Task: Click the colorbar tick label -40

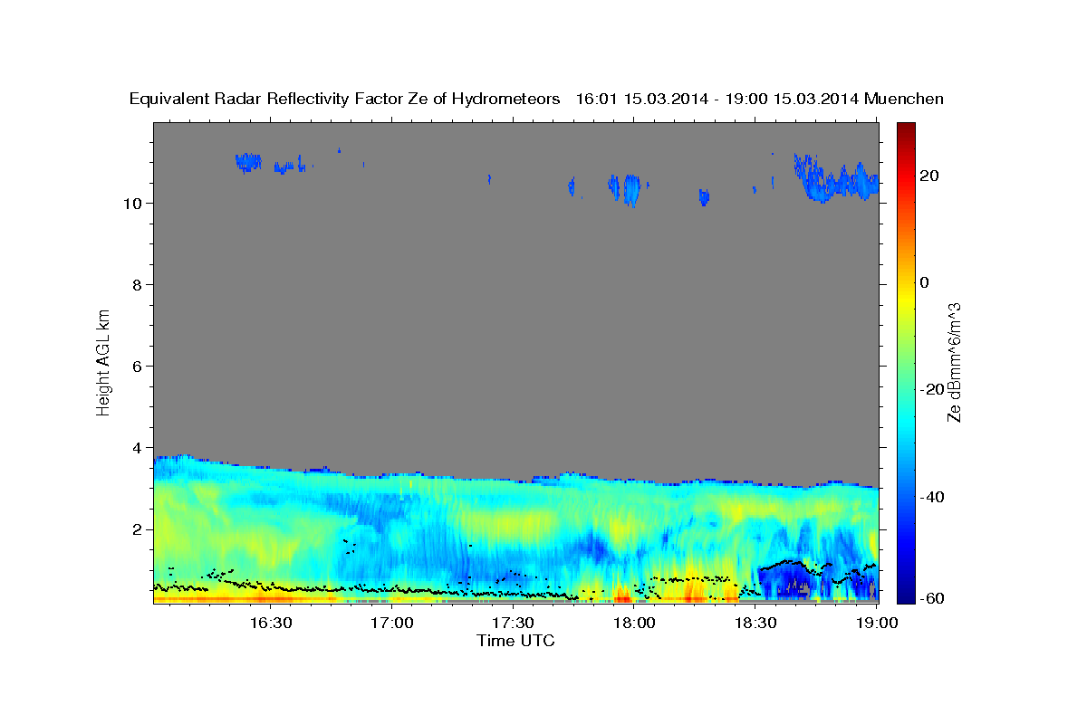Action: 932,496
